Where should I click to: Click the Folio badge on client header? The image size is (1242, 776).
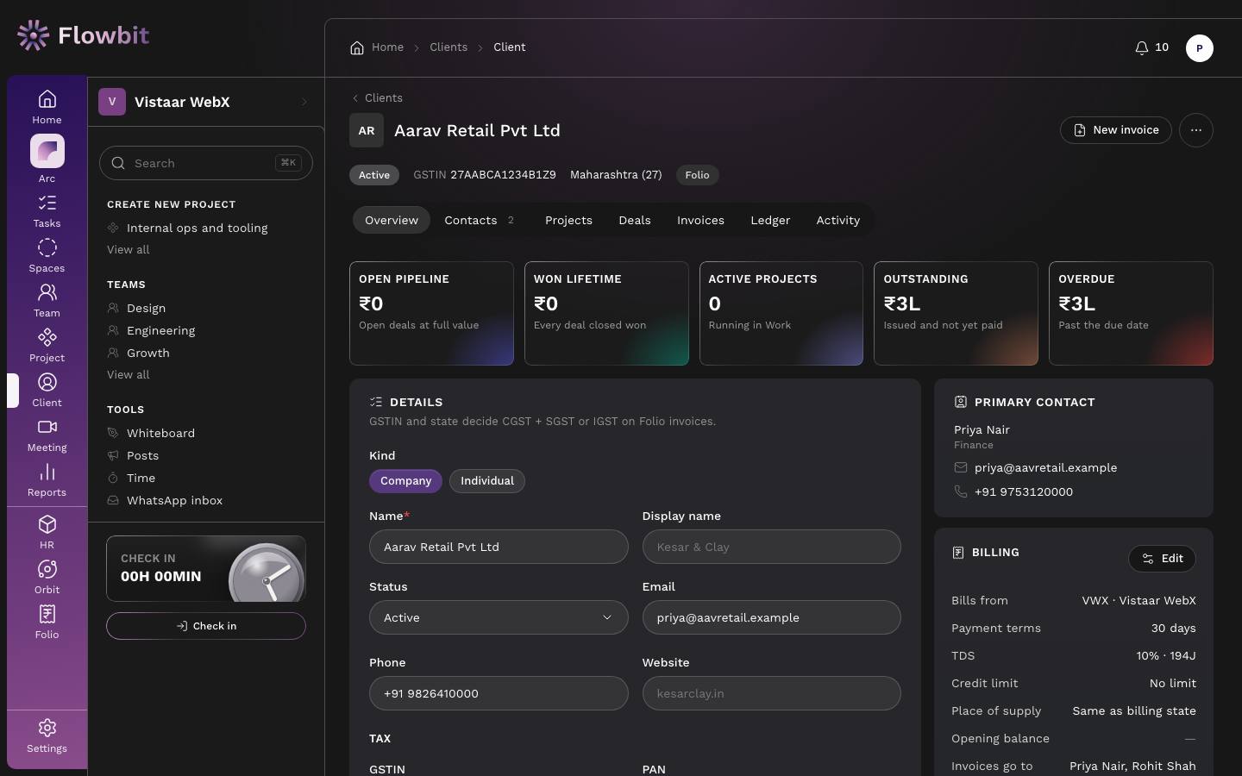coord(697,175)
